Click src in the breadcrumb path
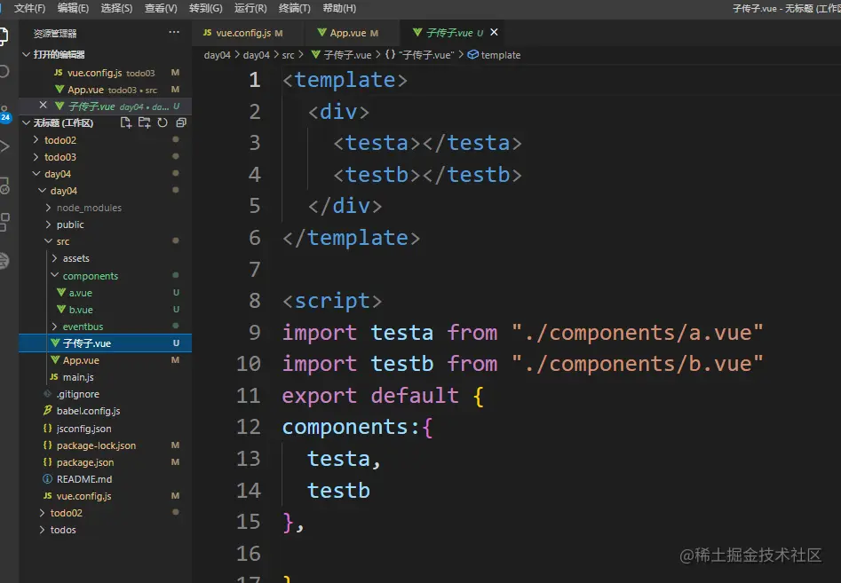Screen dimensions: 841x583 288,55
